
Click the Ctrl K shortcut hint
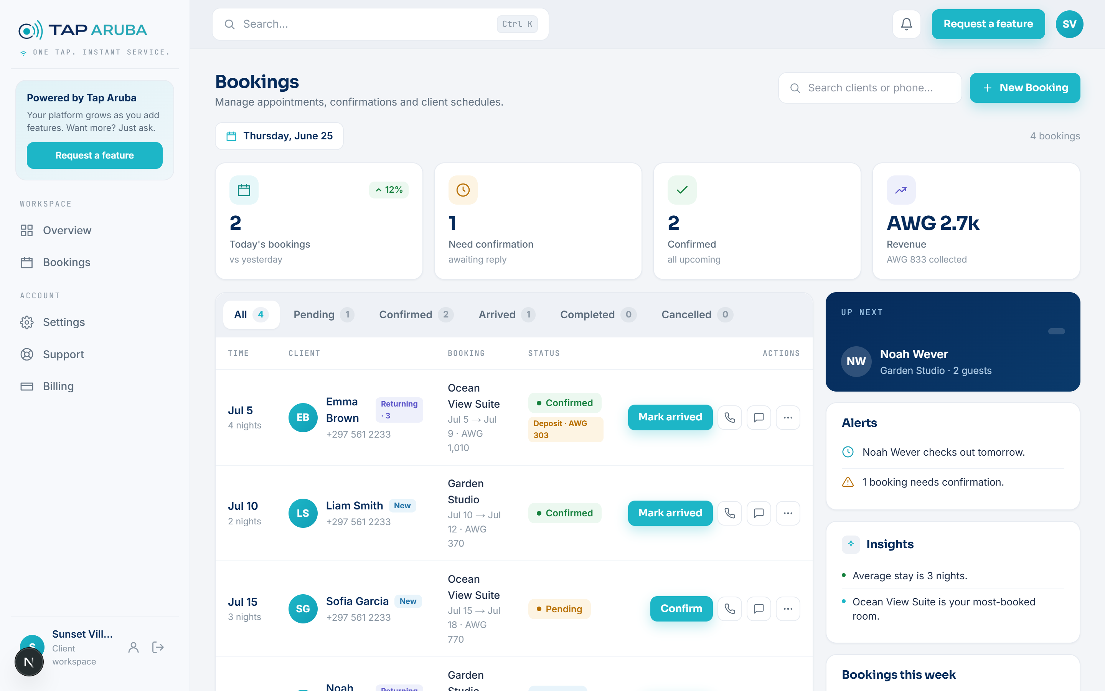(x=517, y=24)
